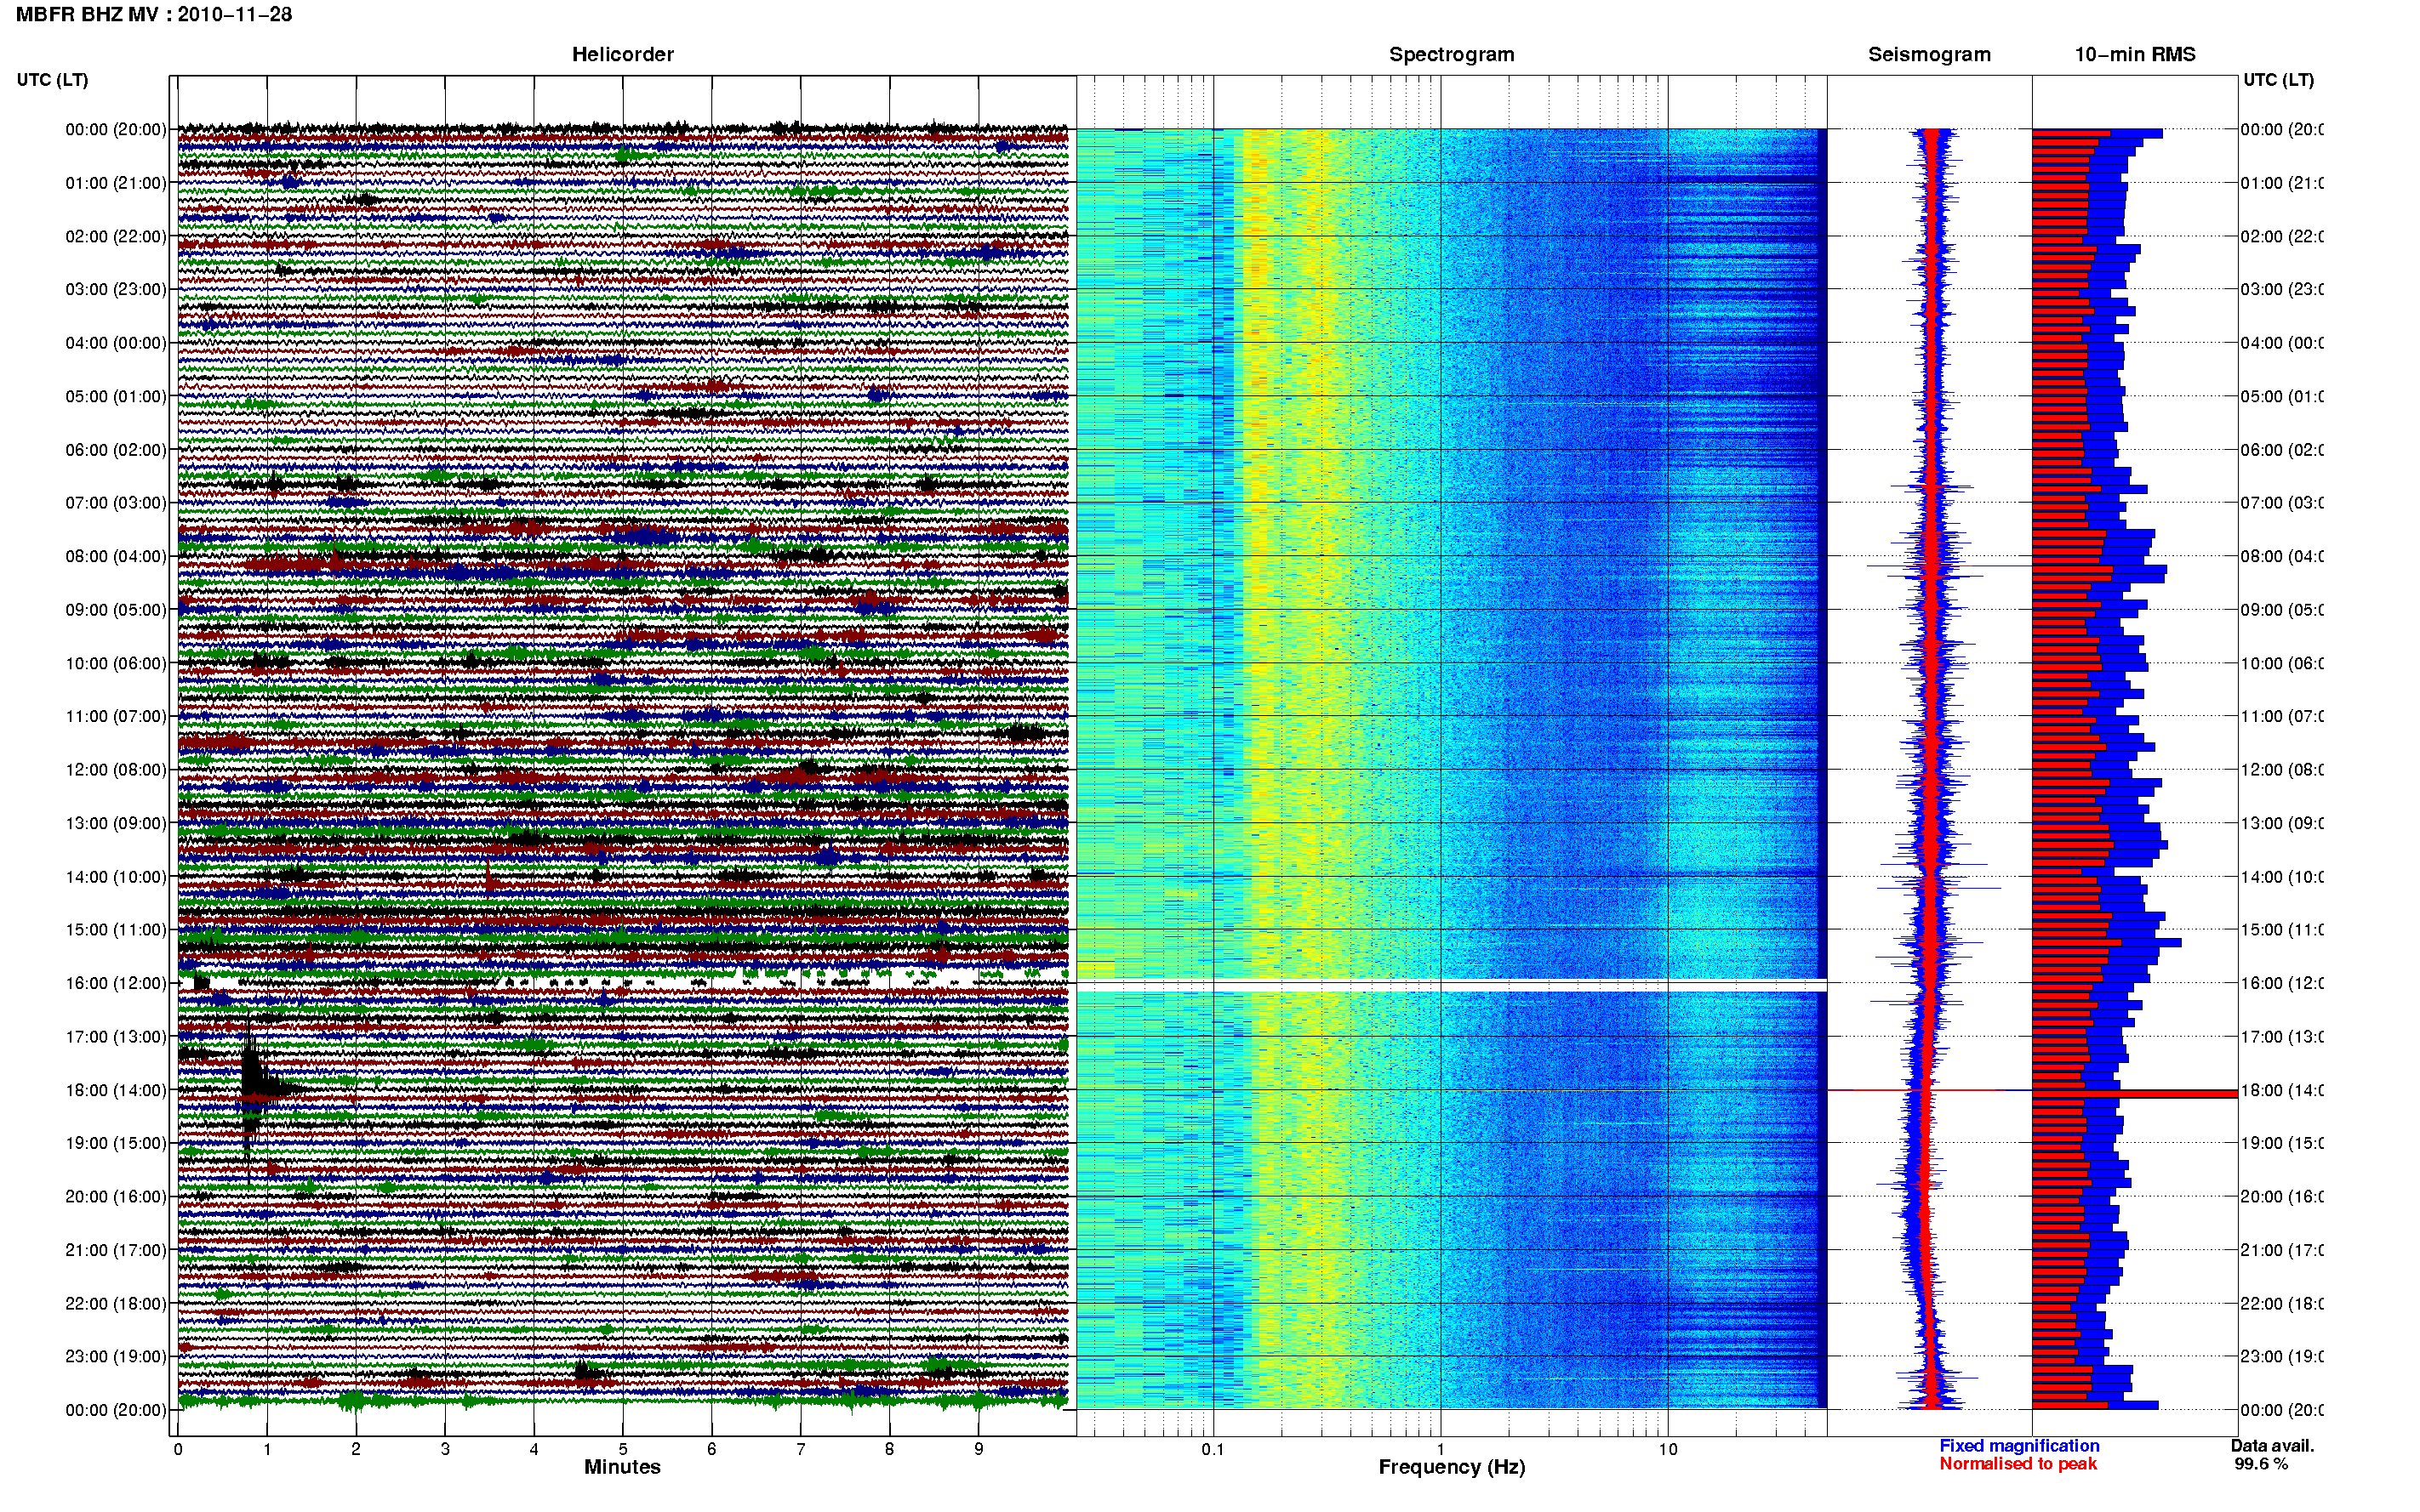Select left-axis label 06:00 (02:00)

click(116, 450)
